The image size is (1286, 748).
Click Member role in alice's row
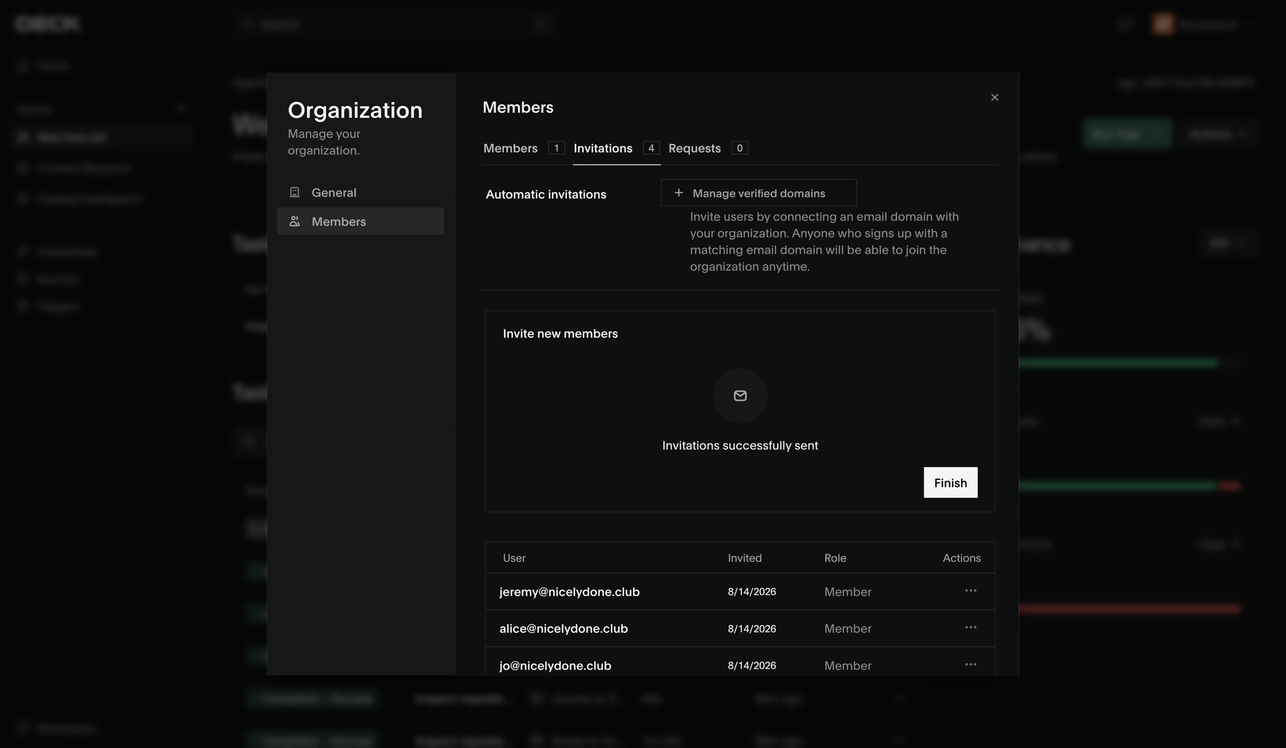point(848,628)
